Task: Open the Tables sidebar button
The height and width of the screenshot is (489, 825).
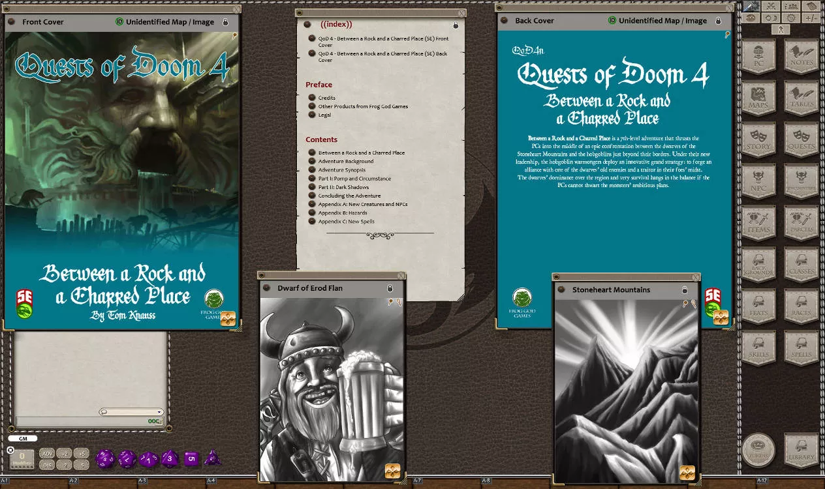Action: click(x=802, y=99)
